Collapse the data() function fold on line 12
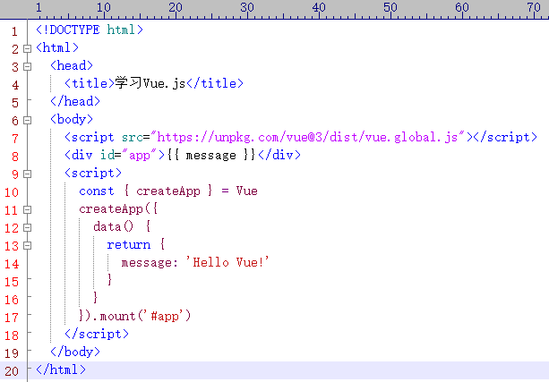This screenshot has height=382, width=549. (27, 228)
